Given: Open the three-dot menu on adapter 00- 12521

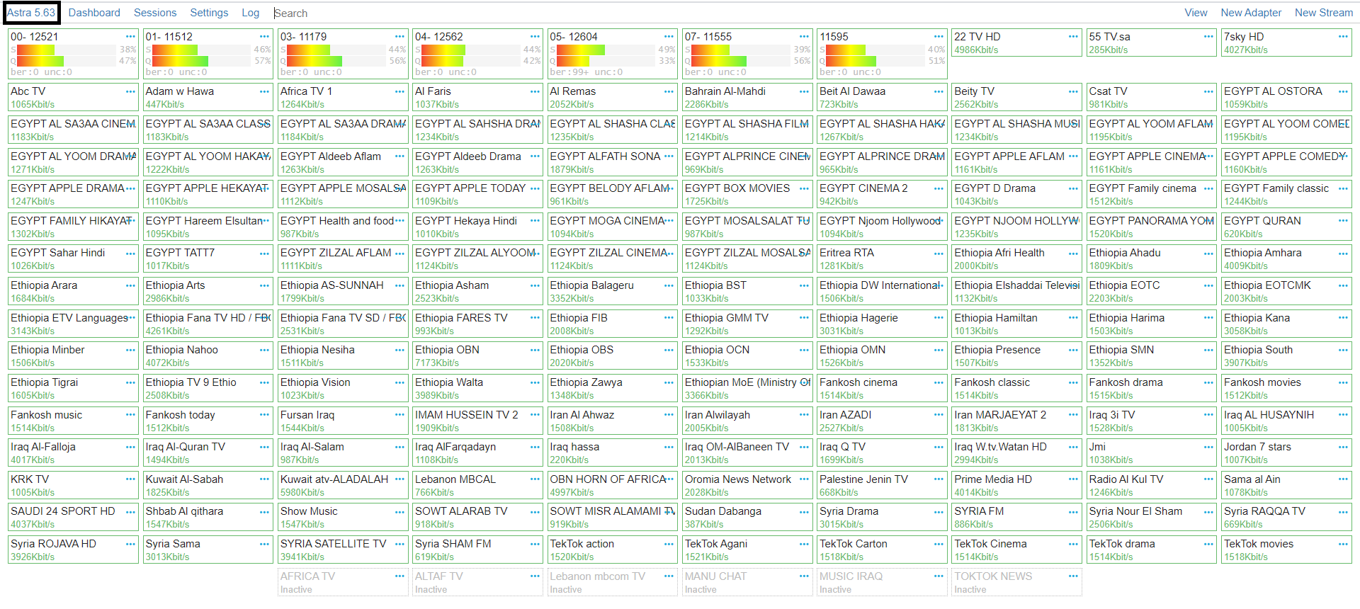Looking at the screenshot, I should tap(130, 36).
